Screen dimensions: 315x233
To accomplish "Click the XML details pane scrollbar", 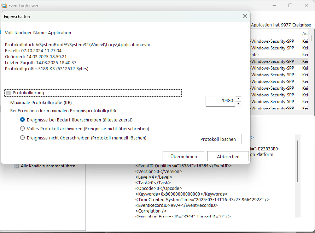I will (298, 161).
